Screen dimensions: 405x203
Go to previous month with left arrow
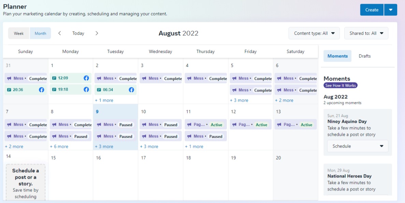(60, 33)
